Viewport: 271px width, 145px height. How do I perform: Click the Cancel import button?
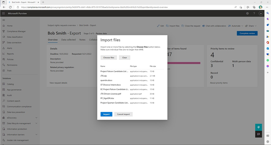pyautogui.click(x=123, y=114)
